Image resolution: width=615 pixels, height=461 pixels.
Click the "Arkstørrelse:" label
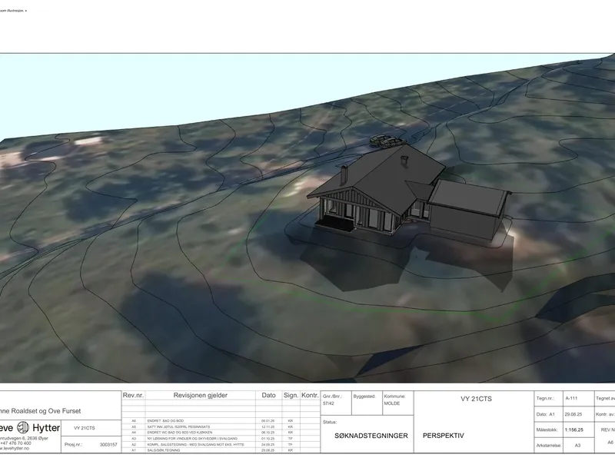549,446
